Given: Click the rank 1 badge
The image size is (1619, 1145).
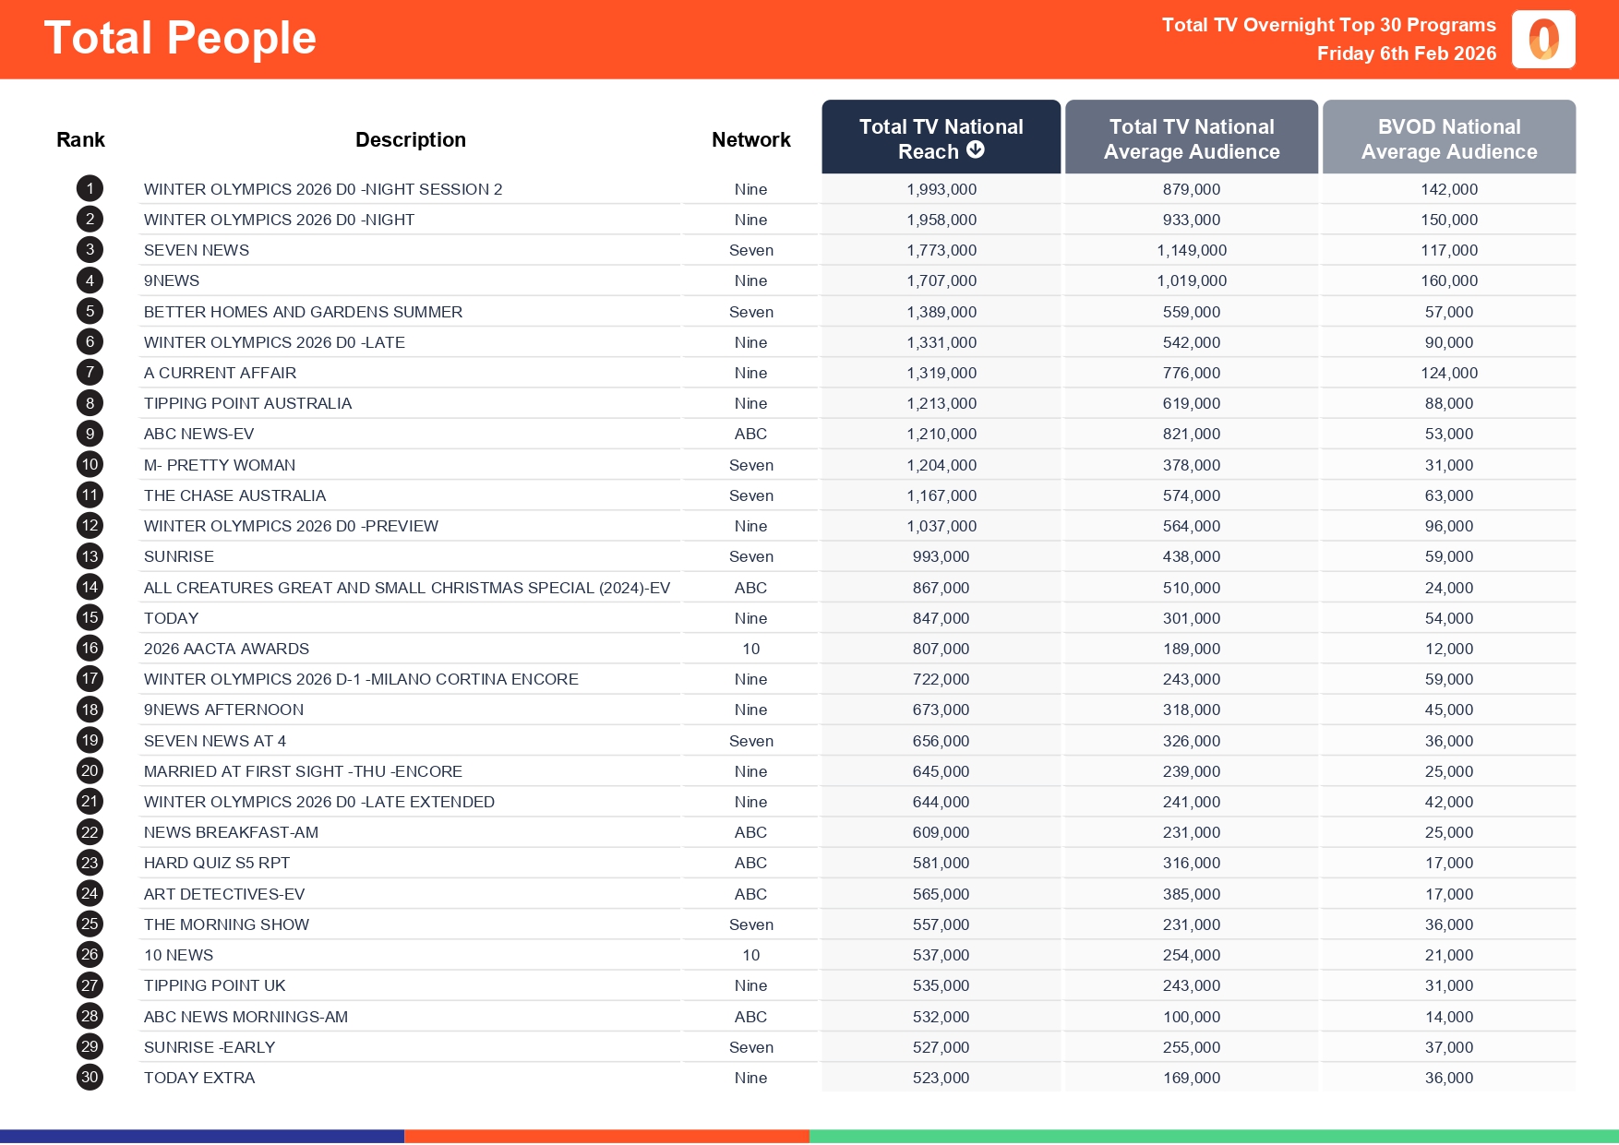Looking at the screenshot, I should [x=90, y=189].
